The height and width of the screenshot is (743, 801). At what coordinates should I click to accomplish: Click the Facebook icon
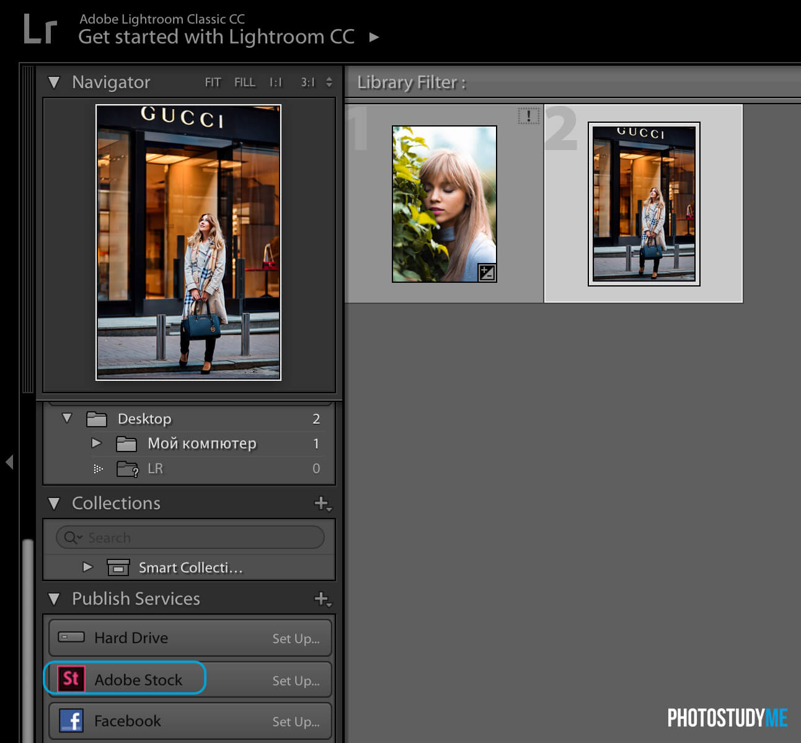pyautogui.click(x=71, y=721)
